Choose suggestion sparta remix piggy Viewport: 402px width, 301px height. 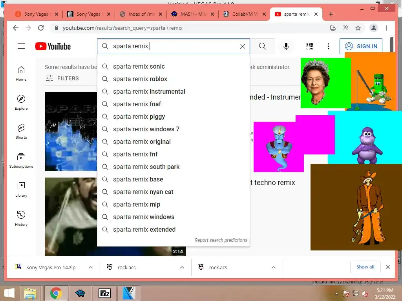173,117
